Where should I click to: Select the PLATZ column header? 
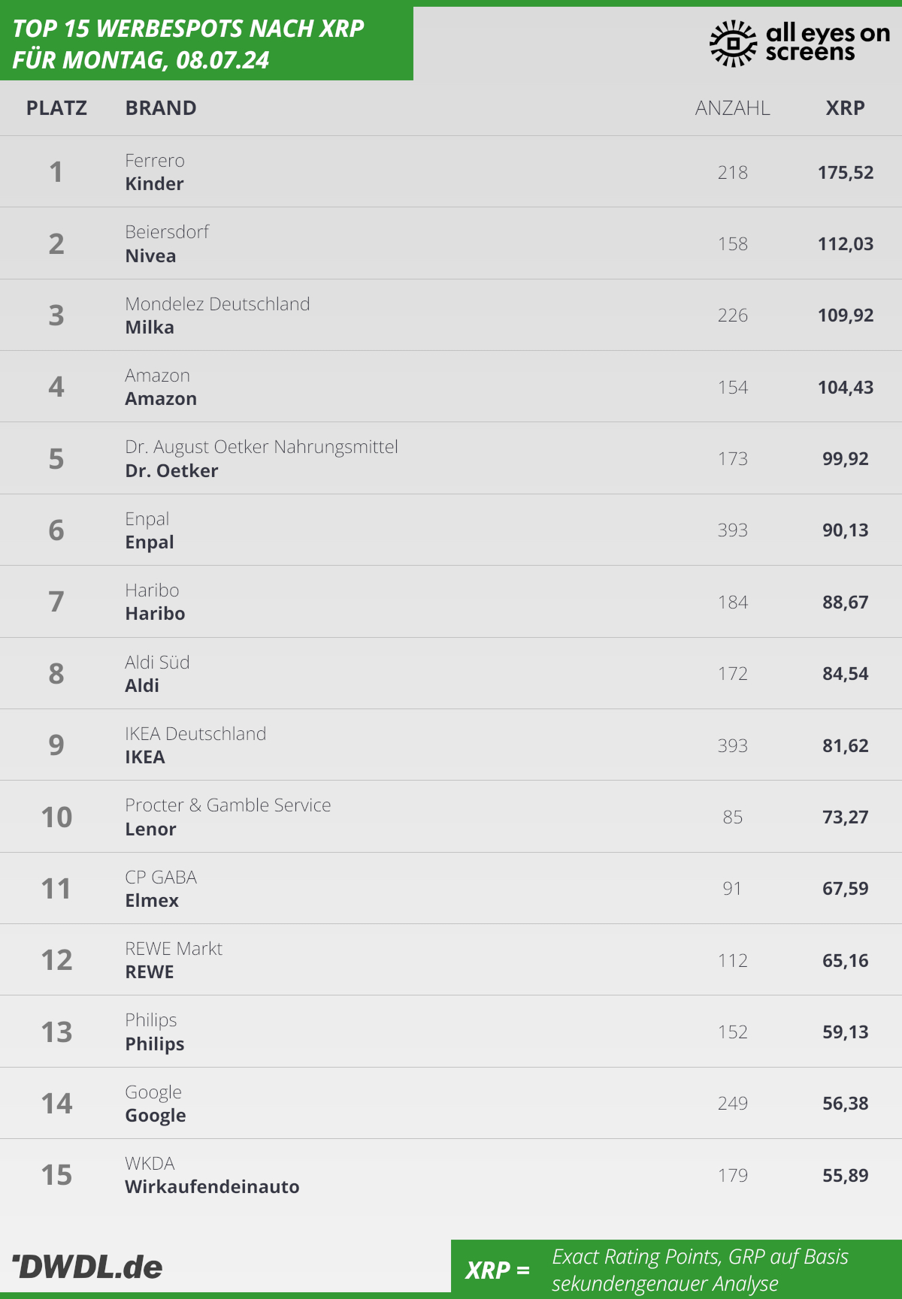tap(56, 108)
